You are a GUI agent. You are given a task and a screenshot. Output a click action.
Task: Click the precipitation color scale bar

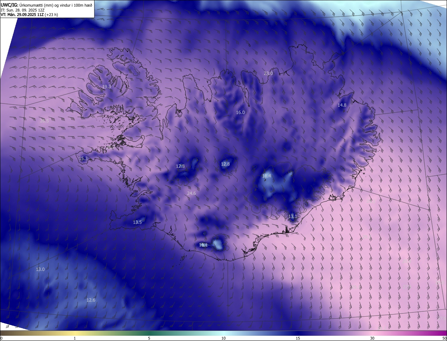pos(223,333)
